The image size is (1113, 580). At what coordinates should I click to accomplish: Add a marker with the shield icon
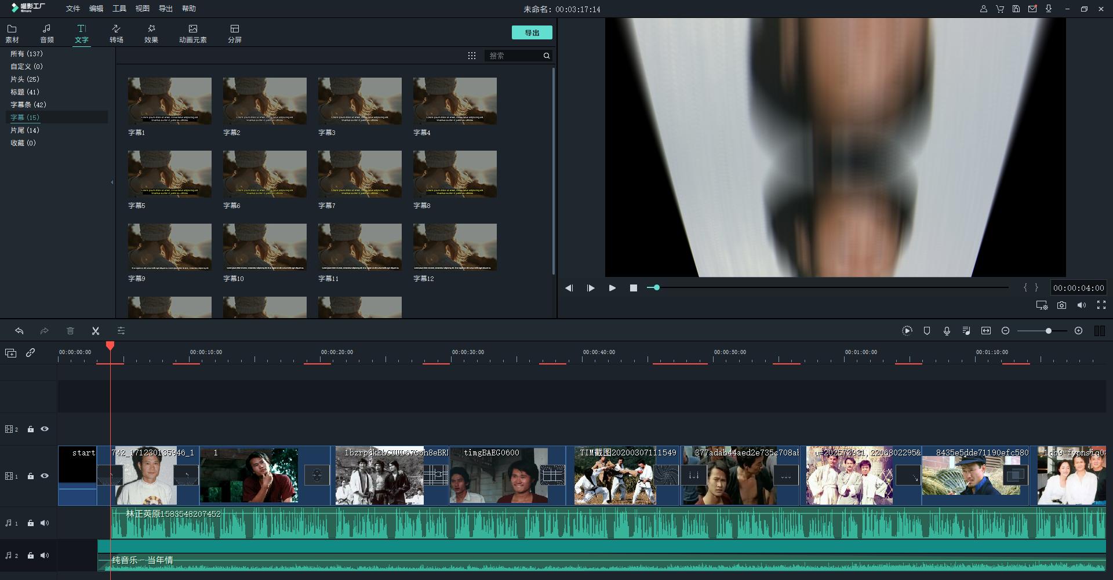coord(927,331)
